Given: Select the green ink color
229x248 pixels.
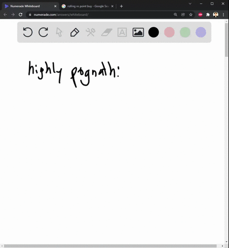Looking at the screenshot, I should (x=185, y=32).
